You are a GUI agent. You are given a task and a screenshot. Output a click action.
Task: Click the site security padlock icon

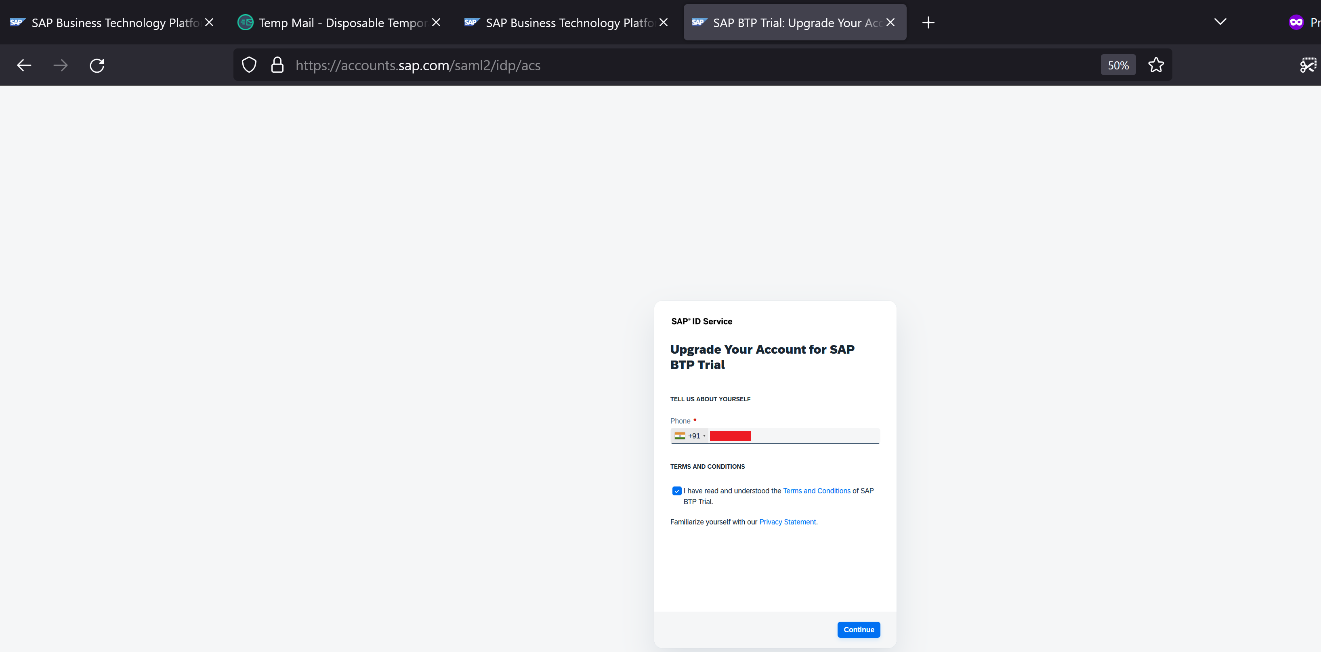coord(277,65)
